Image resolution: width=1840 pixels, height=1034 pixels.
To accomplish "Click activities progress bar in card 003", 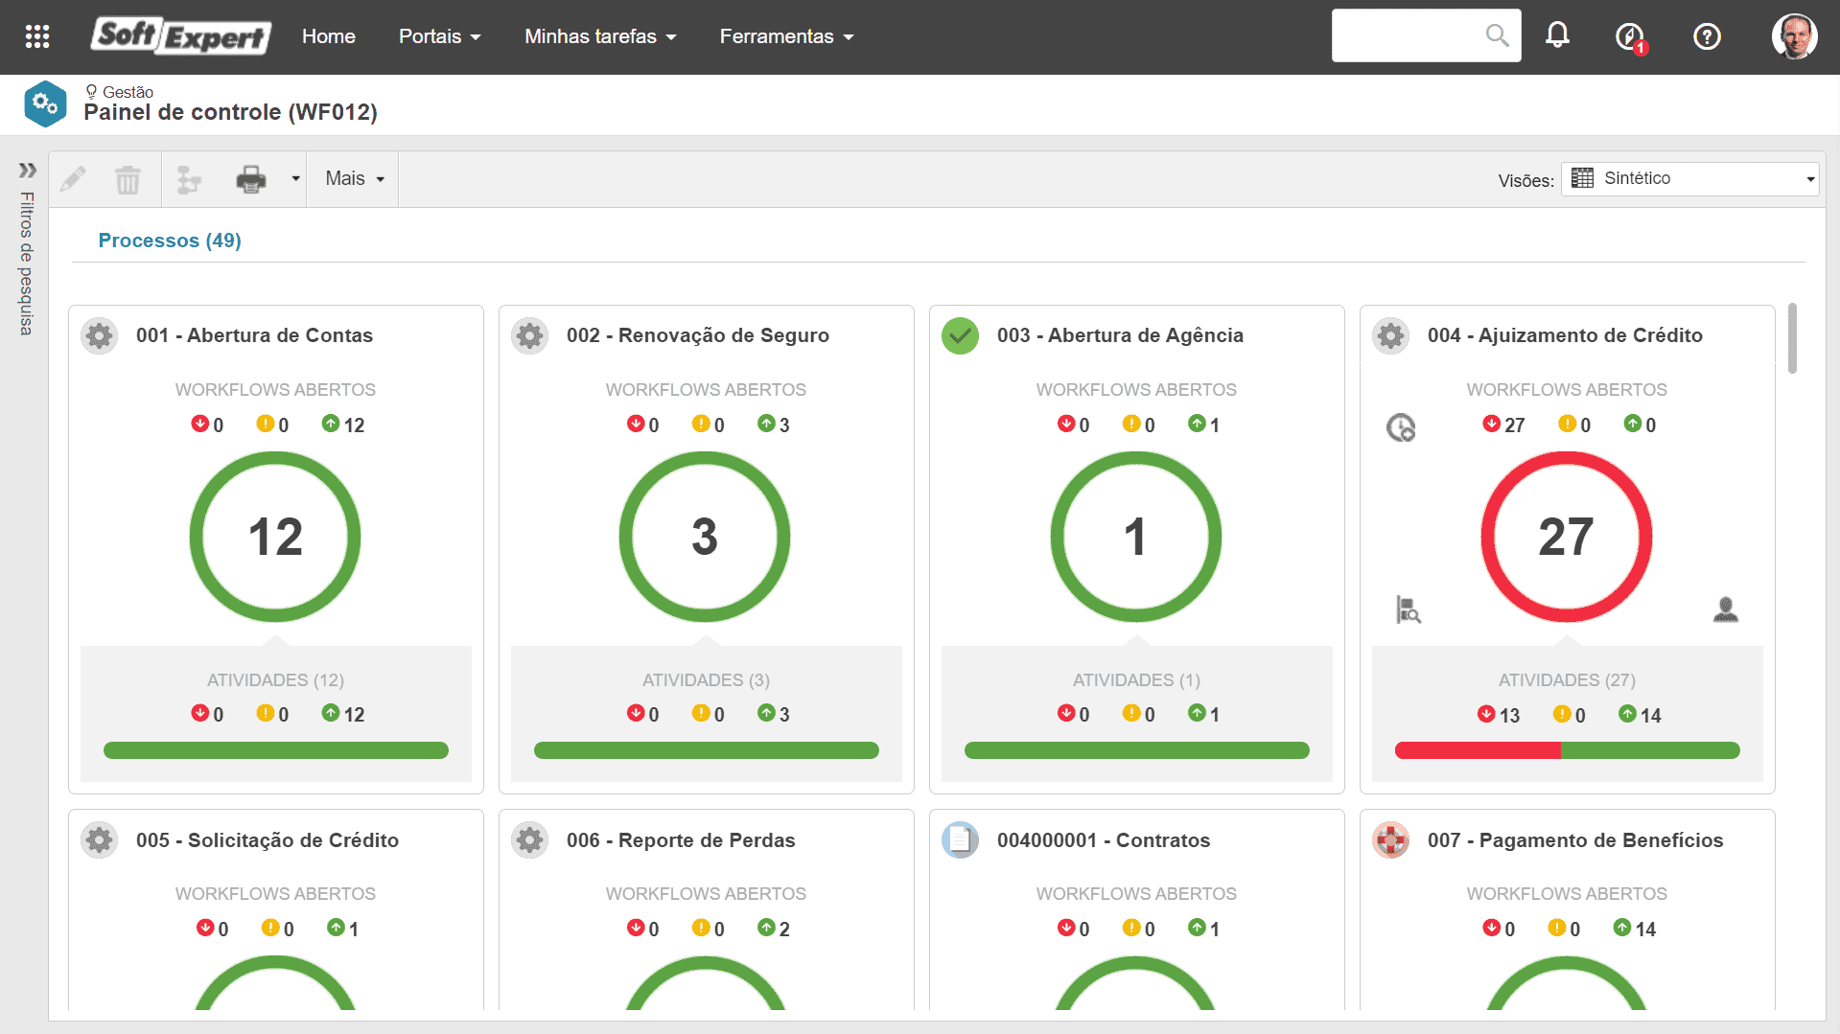I will point(1137,750).
